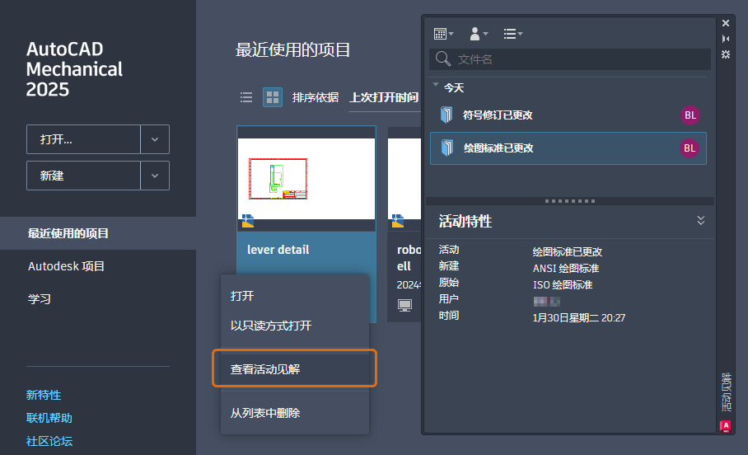The width and height of the screenshot is (748, 455).
Task: Click the panel splitter grip dots
Action: click(x=569, y=201)
